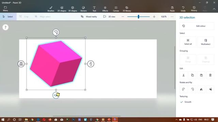Click the Y-axis rotation handle right of cube
The image size is (218, 122).
click(91, 64)
